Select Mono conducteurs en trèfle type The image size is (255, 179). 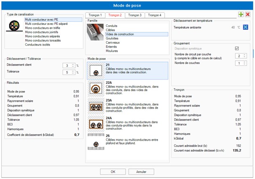point(42,28)
